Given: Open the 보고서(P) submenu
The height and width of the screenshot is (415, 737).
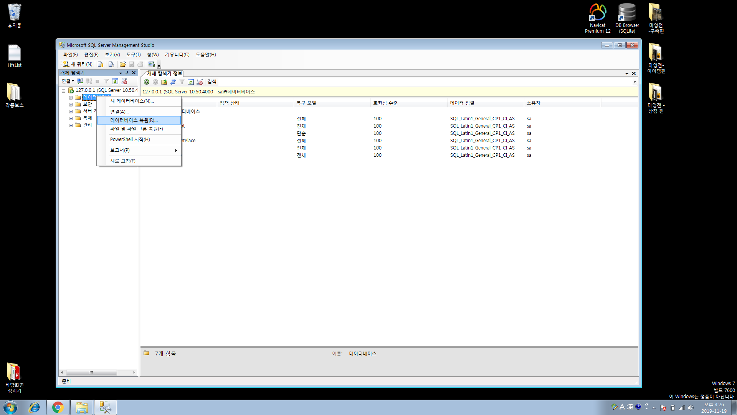Looking at the screenshot, I should (139, 150).
